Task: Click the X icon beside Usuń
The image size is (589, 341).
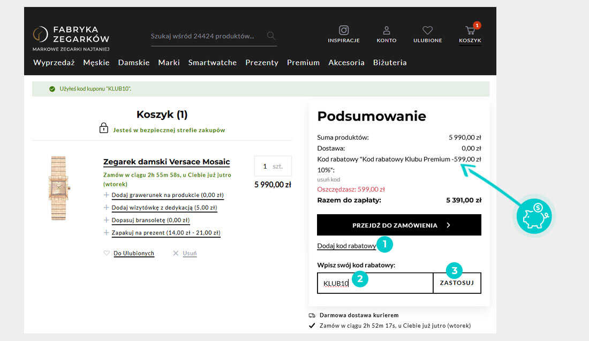Action: (x=176, y=253)
